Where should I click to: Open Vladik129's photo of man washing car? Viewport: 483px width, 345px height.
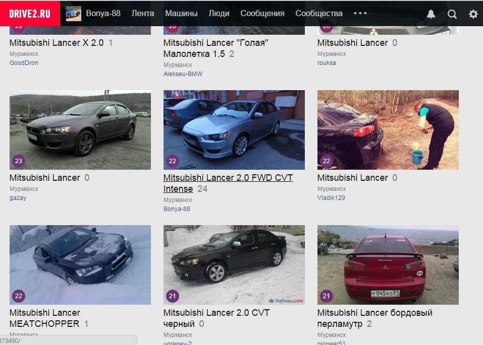(x=388, y=130)
